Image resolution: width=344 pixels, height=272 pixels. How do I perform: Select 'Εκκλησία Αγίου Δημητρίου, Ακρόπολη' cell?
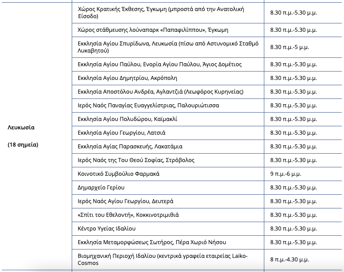pyautogui.click(x=168, y=78)
